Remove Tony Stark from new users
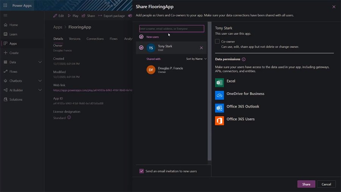Image resolution: width=341 pixels, height=192 pixels. point(201,48)
